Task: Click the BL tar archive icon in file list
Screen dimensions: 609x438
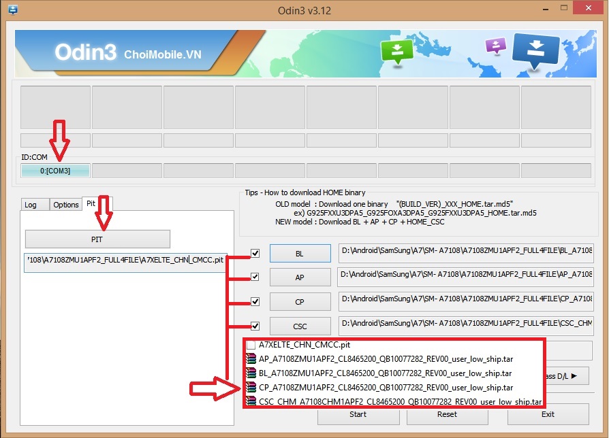Action: pos(251,373)
